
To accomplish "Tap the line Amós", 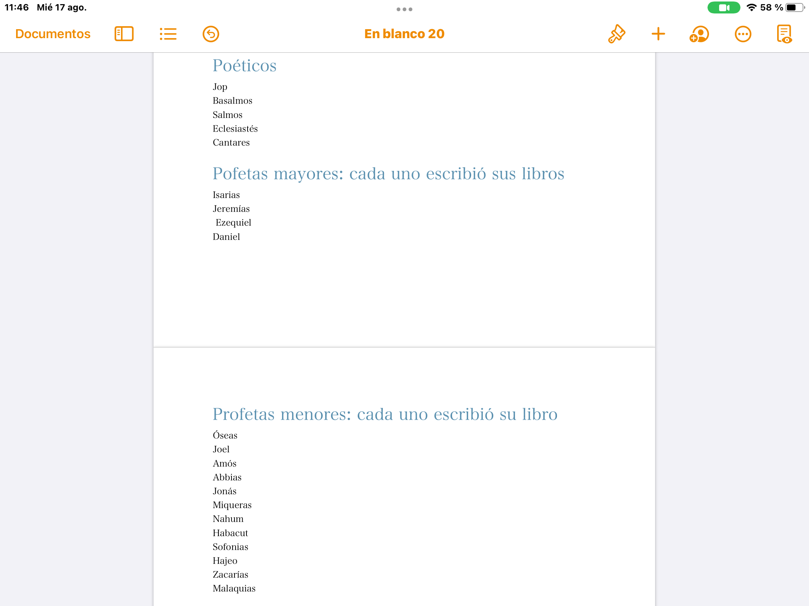I will click(x=225, y=463).
